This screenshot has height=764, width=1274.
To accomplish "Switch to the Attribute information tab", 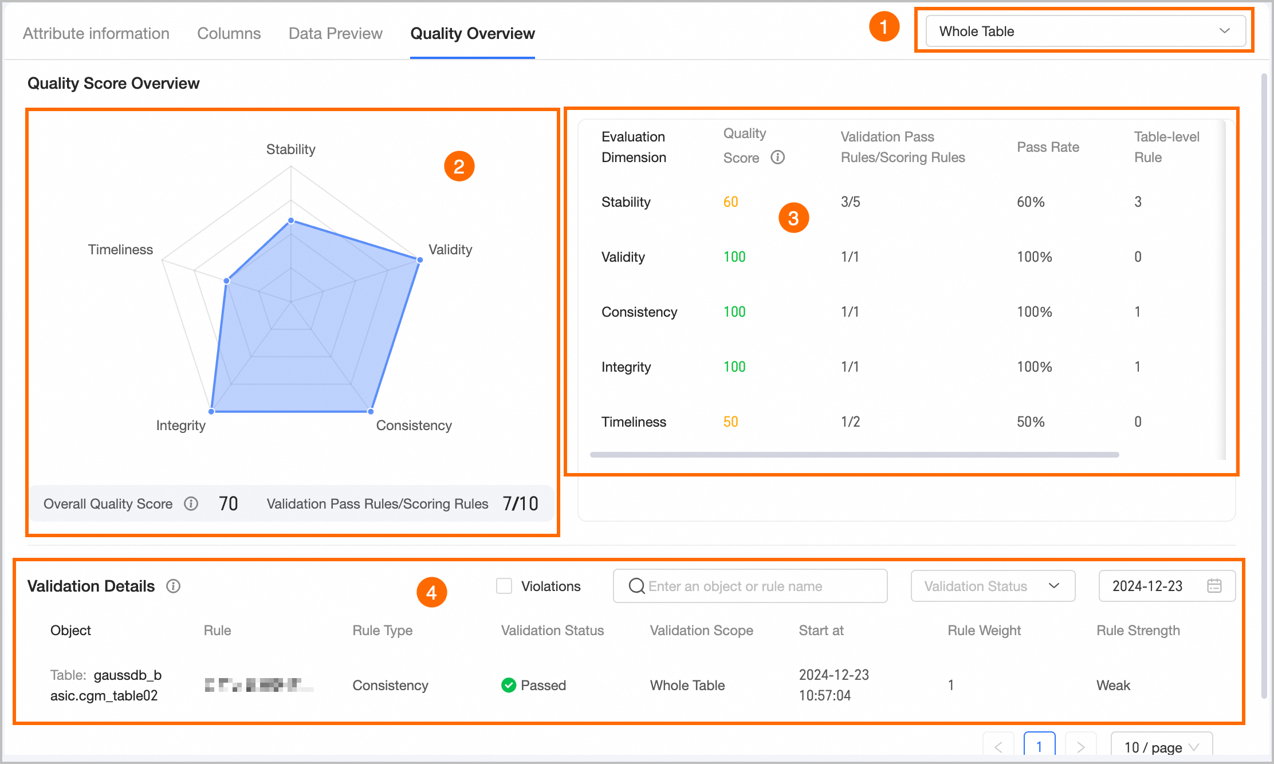I will point(96,33).
